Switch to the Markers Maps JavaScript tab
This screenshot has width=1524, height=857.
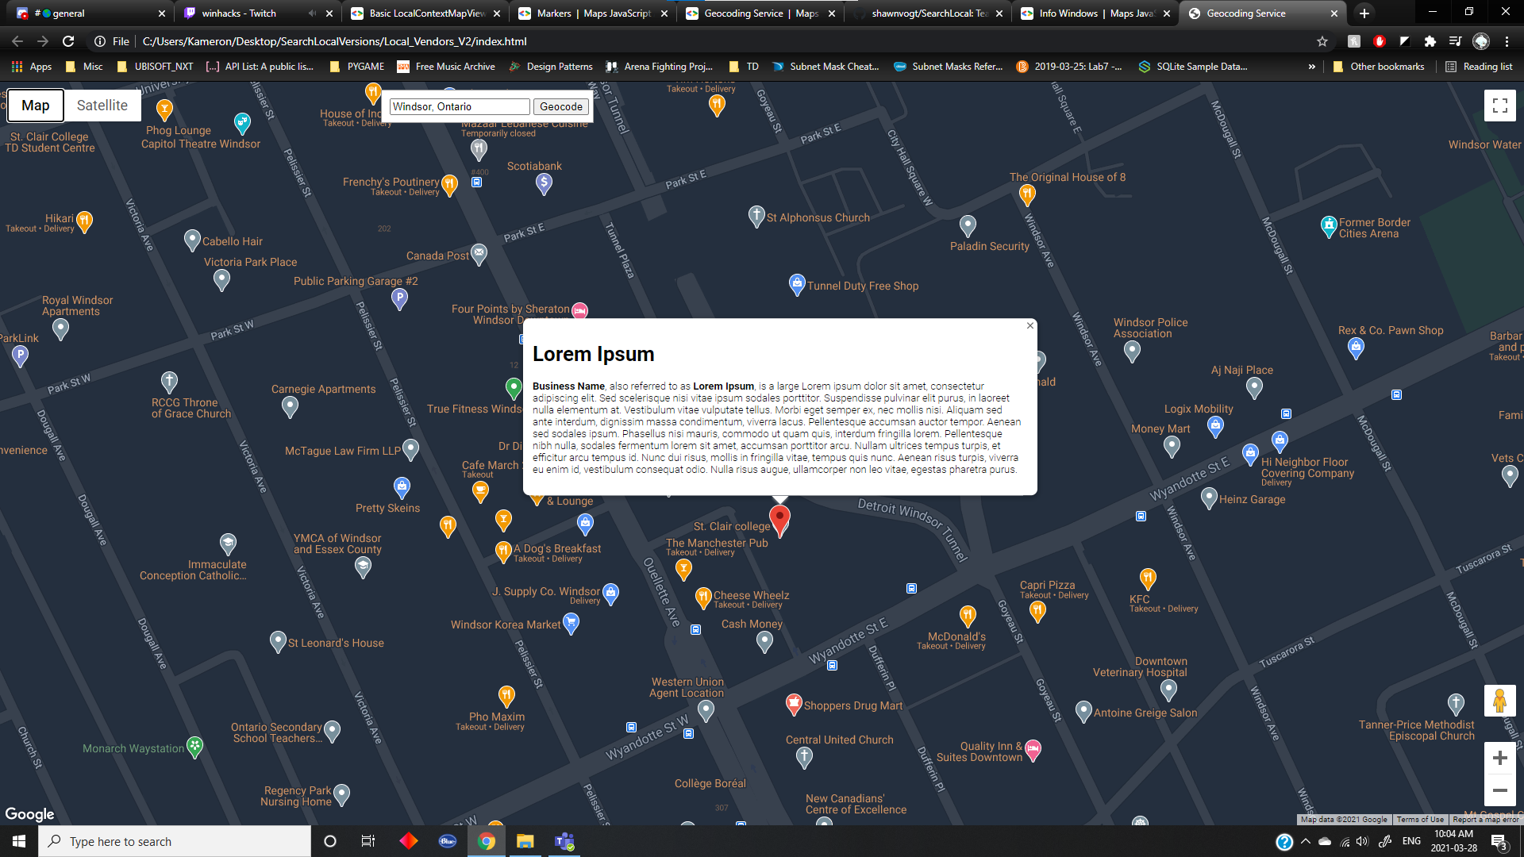pos(583,13)
